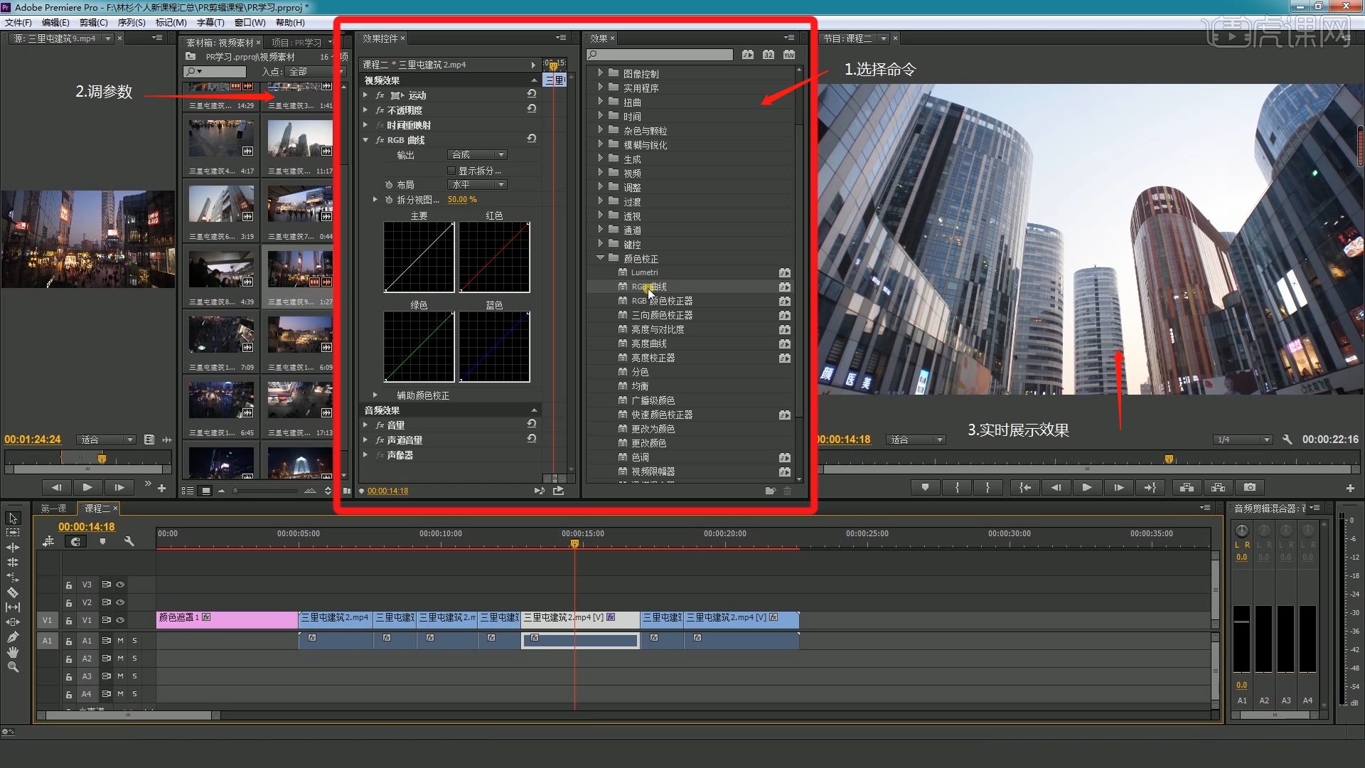The height and width of the screenshot is (768, 1365).
Task: Select 亮度与对比度 effect
Action: click(658, 329)
